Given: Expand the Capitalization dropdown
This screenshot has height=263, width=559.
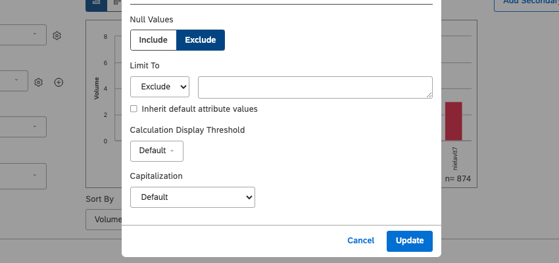Looking at the screenshot, I should click(193, 197).
